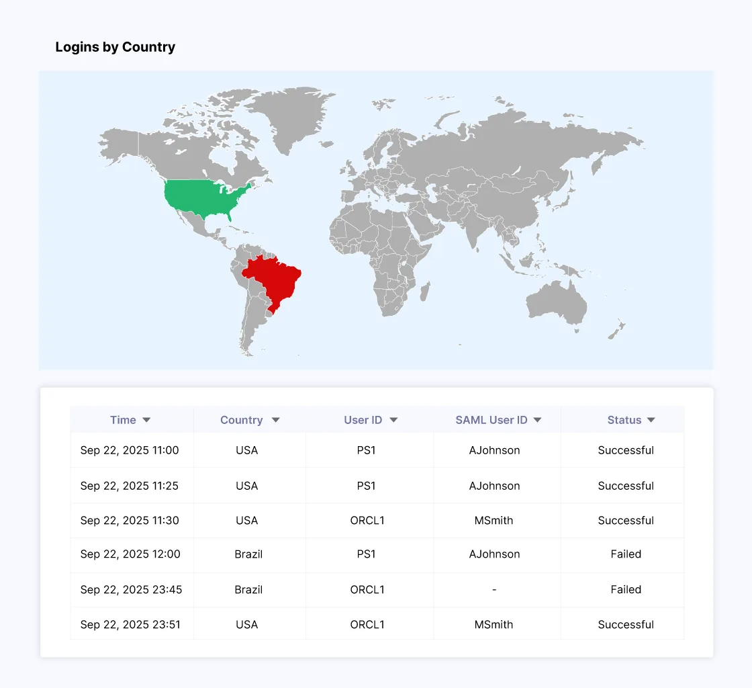Open the Time column sort dropdown arrow
This screenshot has width=752, height=688.
[146, 420]
